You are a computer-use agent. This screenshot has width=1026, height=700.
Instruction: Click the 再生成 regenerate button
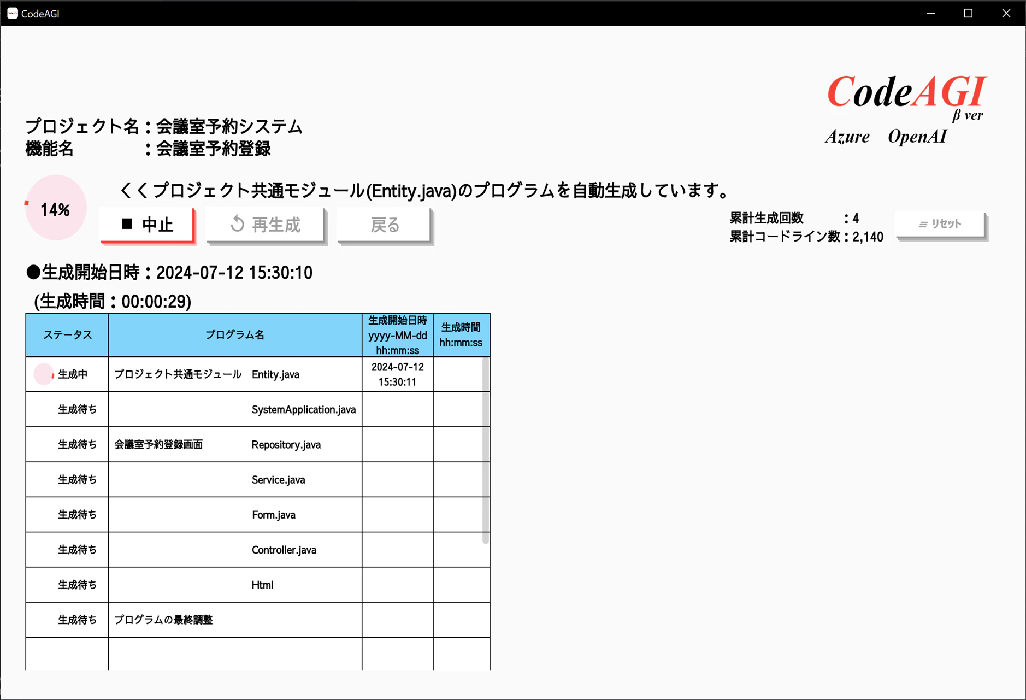266,225
